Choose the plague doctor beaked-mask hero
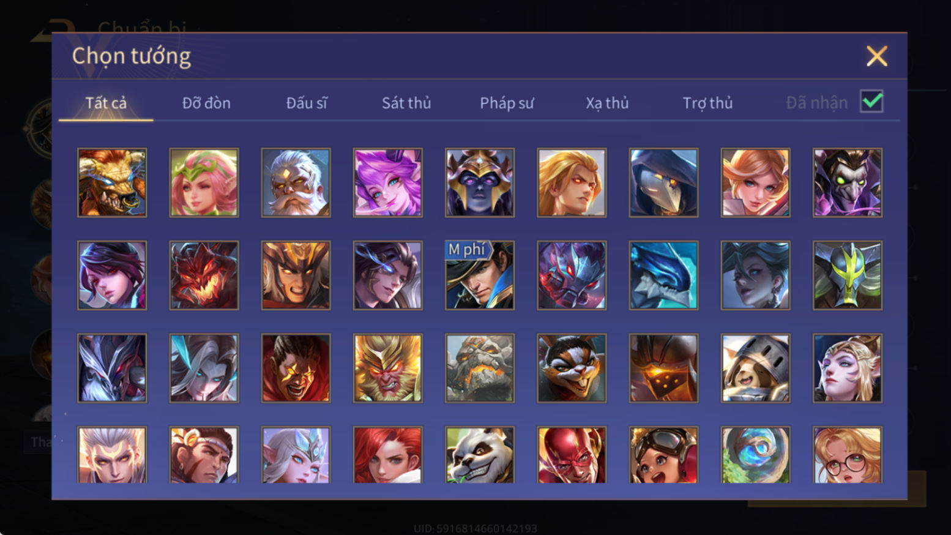 663,182
